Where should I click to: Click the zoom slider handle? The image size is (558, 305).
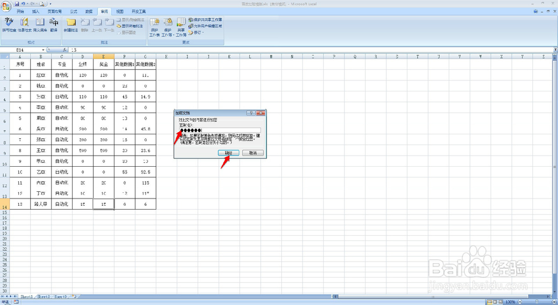point(537,302)
